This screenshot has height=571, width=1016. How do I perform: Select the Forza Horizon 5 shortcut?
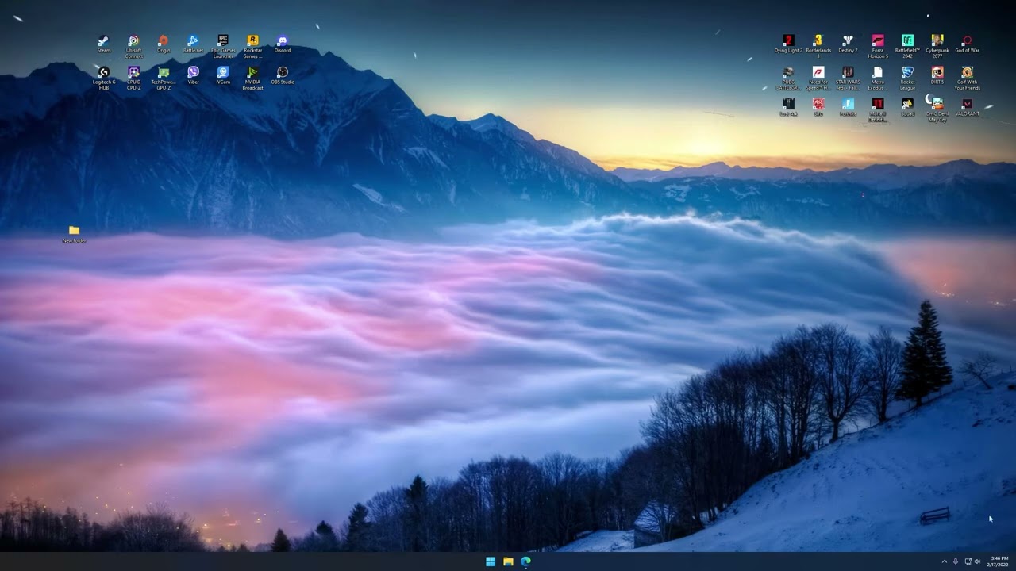pos(878,47)
